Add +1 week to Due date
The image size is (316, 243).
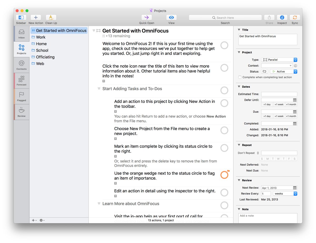click(x=279, y=116)
